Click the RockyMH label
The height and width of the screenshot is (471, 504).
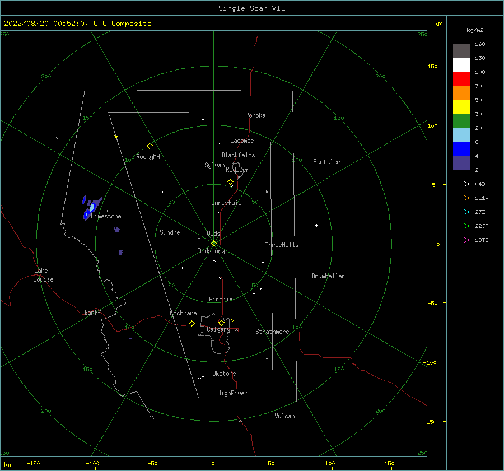pos(148,157)
